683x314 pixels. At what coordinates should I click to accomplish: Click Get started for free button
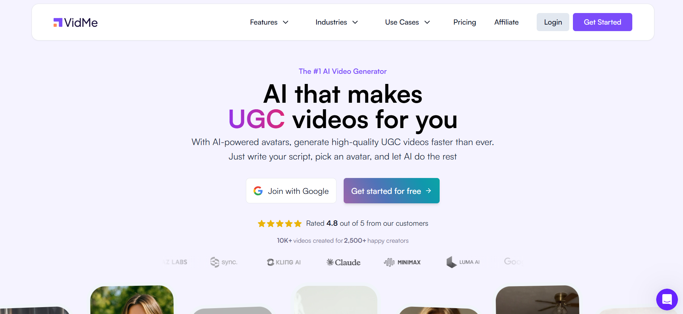tap(391, 191)
